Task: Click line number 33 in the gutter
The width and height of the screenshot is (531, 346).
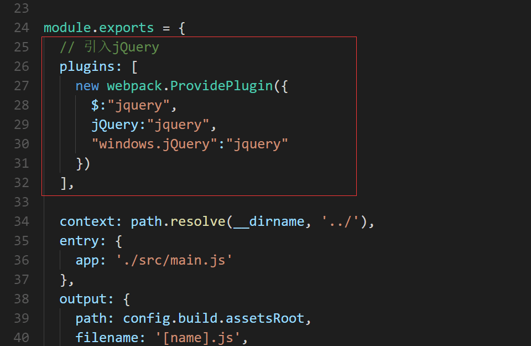Action: (22, 202)
